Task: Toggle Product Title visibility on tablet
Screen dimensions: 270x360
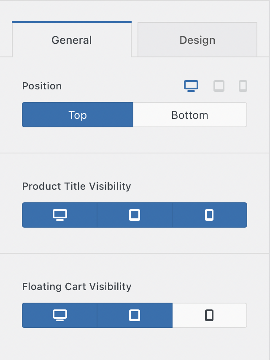Action: [135, 215]
